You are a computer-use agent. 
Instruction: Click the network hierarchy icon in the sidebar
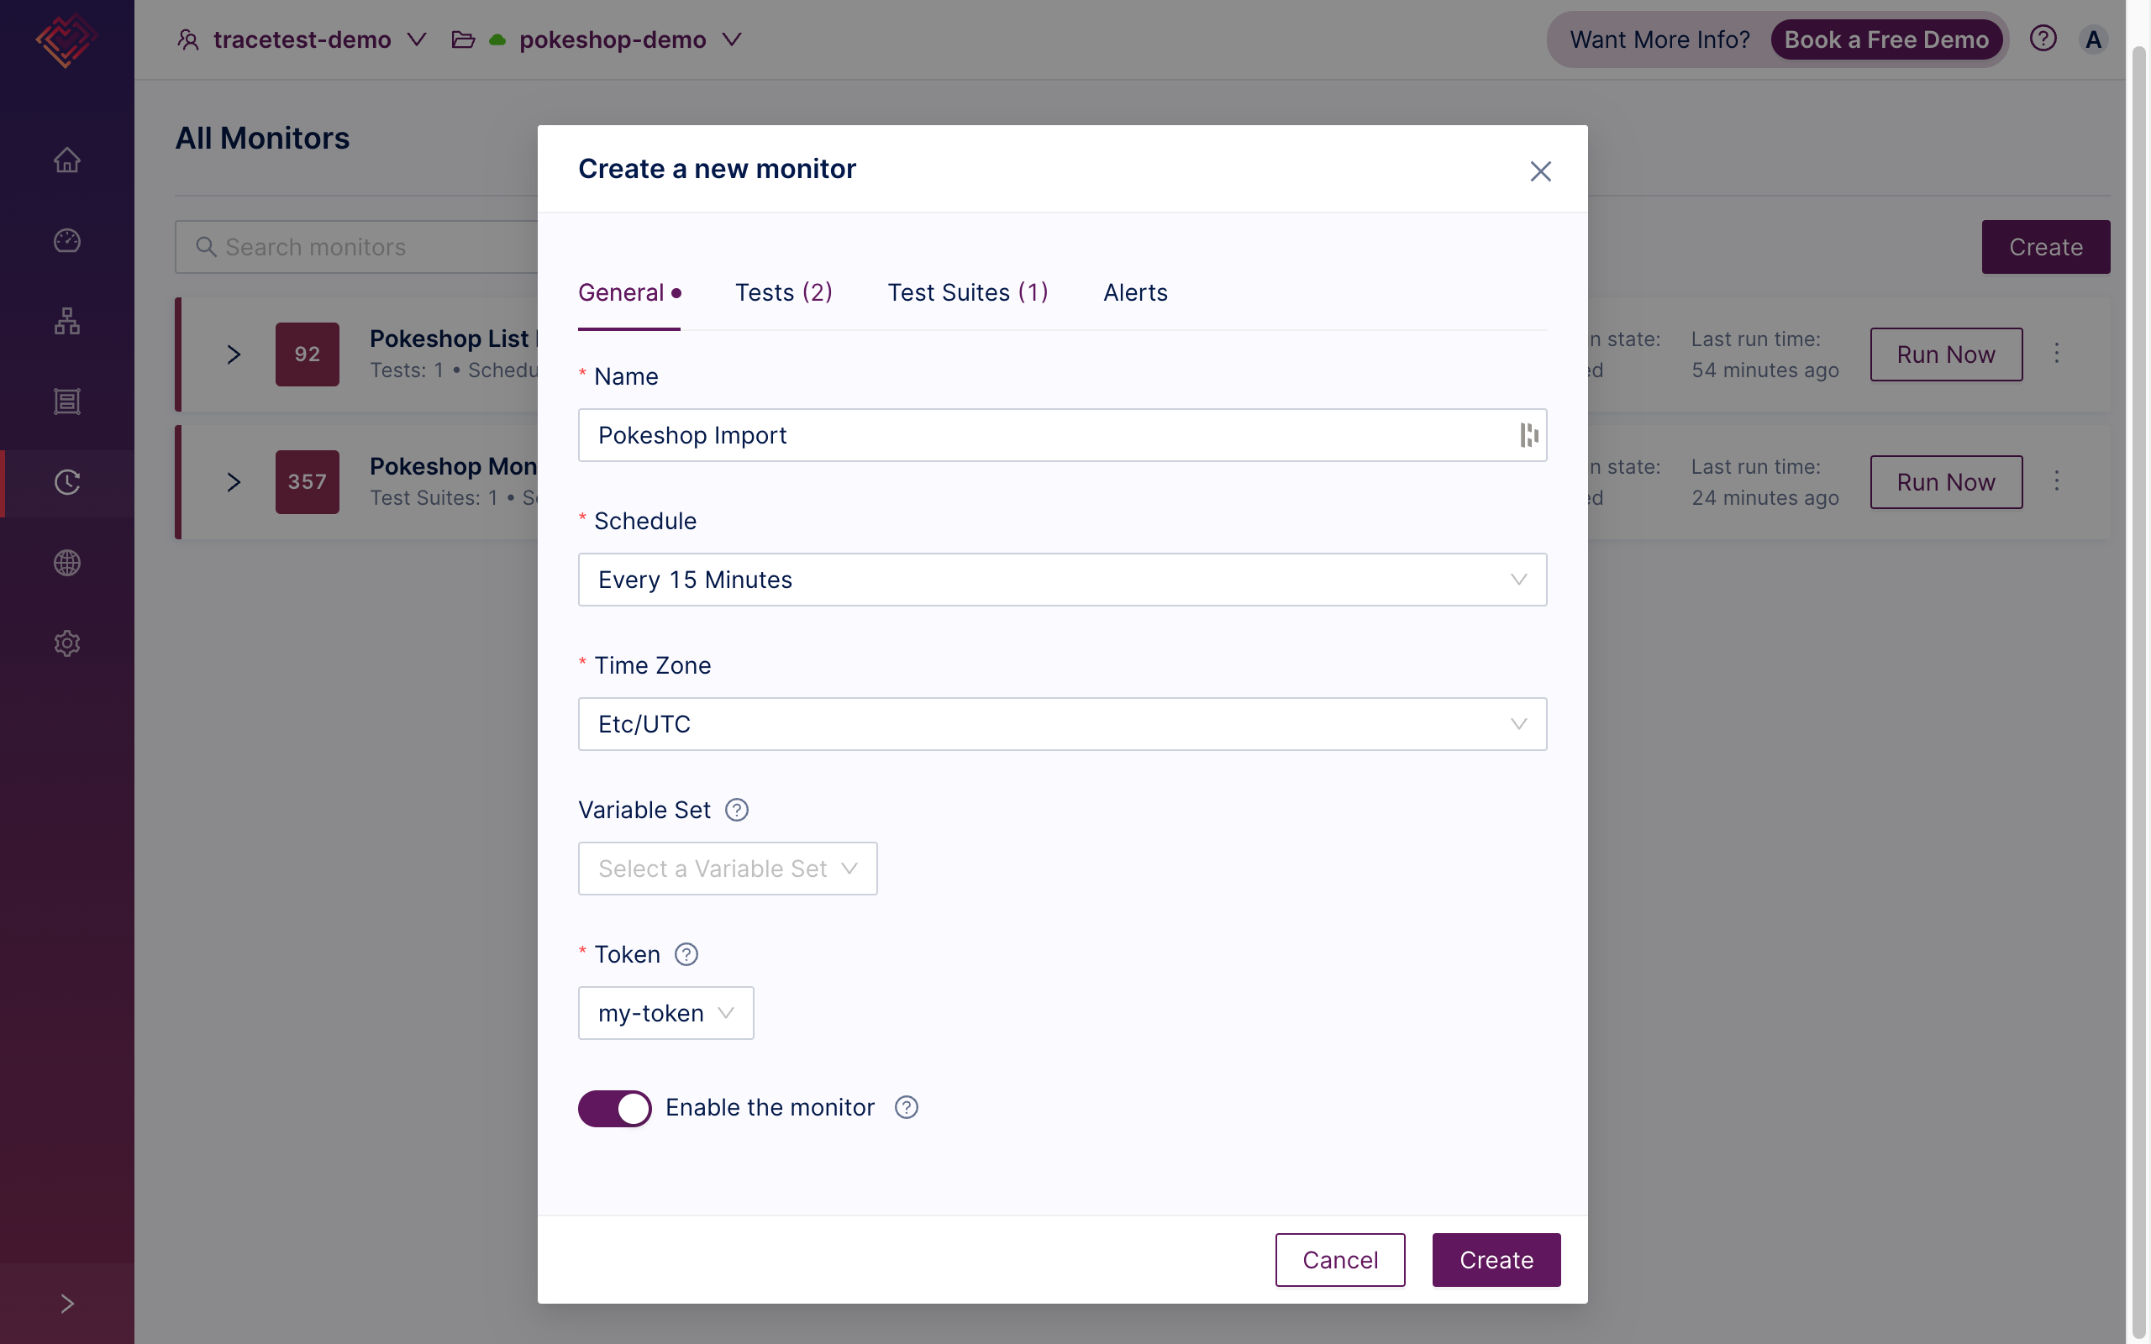[x=66, y=321]
